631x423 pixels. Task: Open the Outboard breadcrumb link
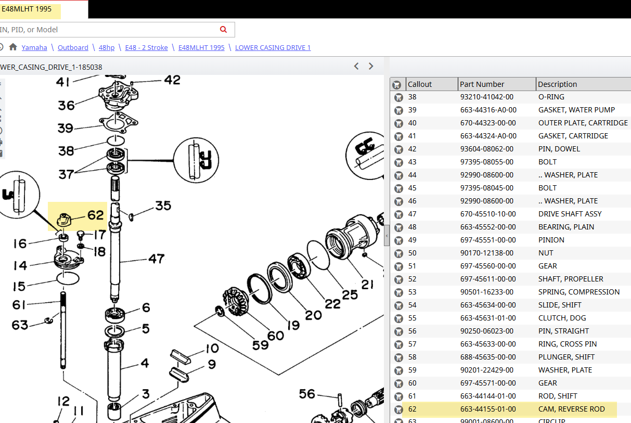73,47
